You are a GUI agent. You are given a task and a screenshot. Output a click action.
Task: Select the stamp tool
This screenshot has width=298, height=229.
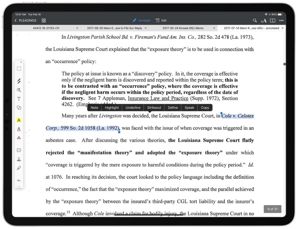19,159
